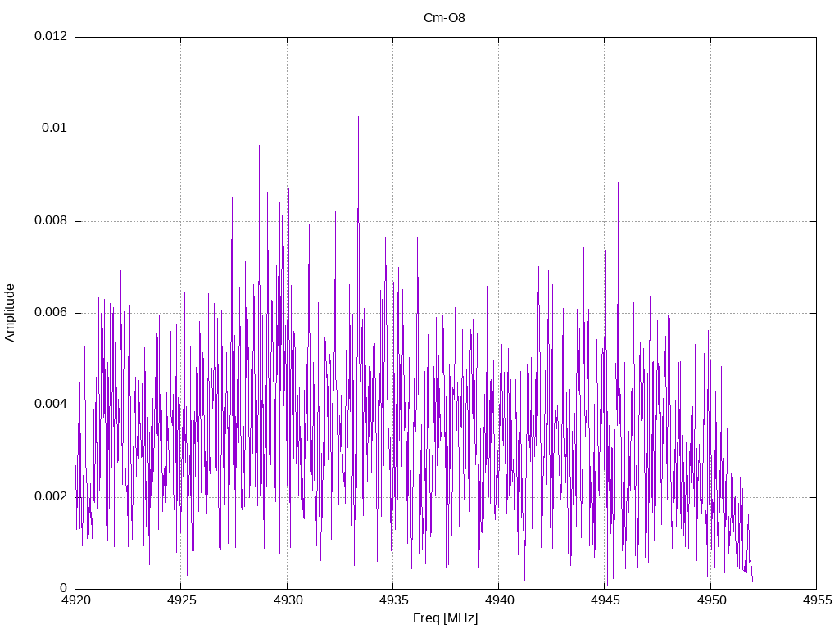Screen dimensions: 839x629
Task: Click the 4920 x-axis tick label
Action: (76, 600)
